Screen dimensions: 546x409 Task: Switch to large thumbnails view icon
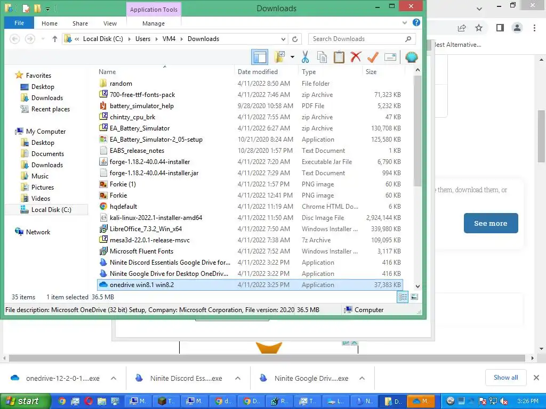(414, 297)
